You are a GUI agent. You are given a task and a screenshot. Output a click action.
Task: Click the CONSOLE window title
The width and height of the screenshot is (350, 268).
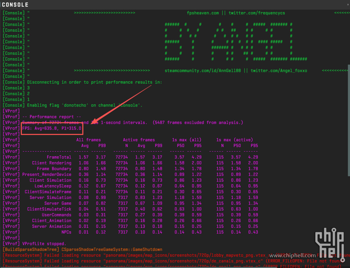tap(15, 5)
